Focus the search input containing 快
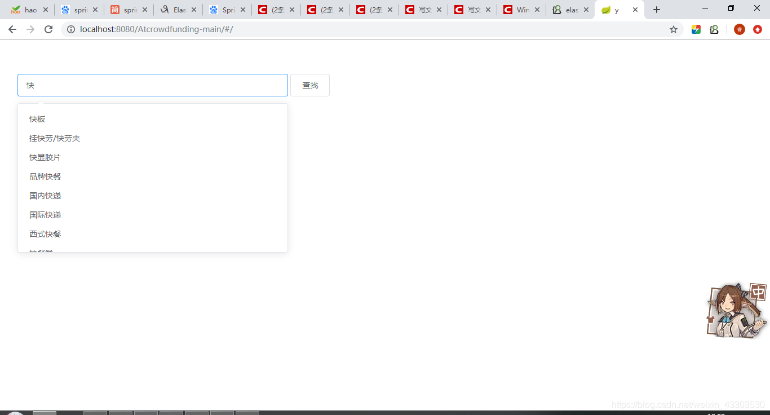The width and height of the screenshot is (770, 415). (153, 85)
